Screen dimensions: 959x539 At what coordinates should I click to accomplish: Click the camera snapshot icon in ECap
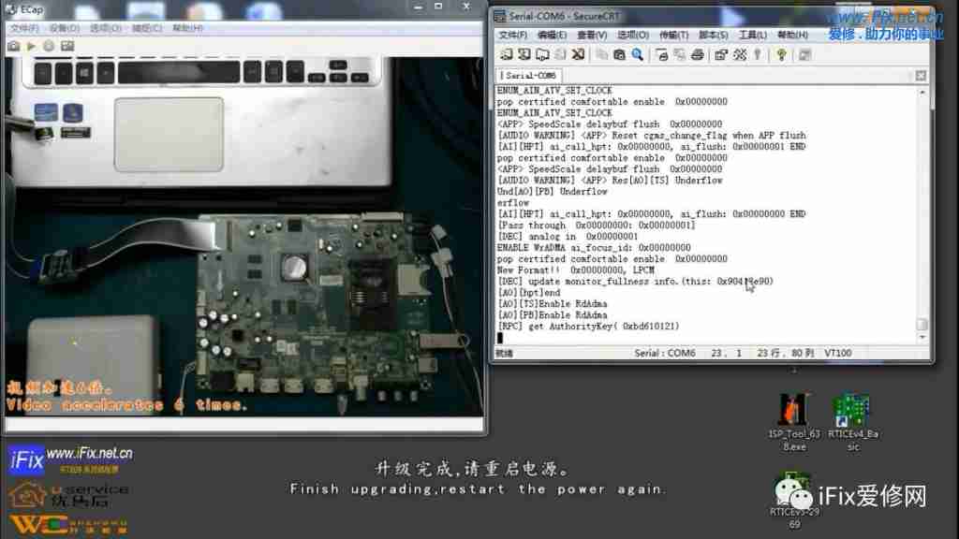coord(14,45)
